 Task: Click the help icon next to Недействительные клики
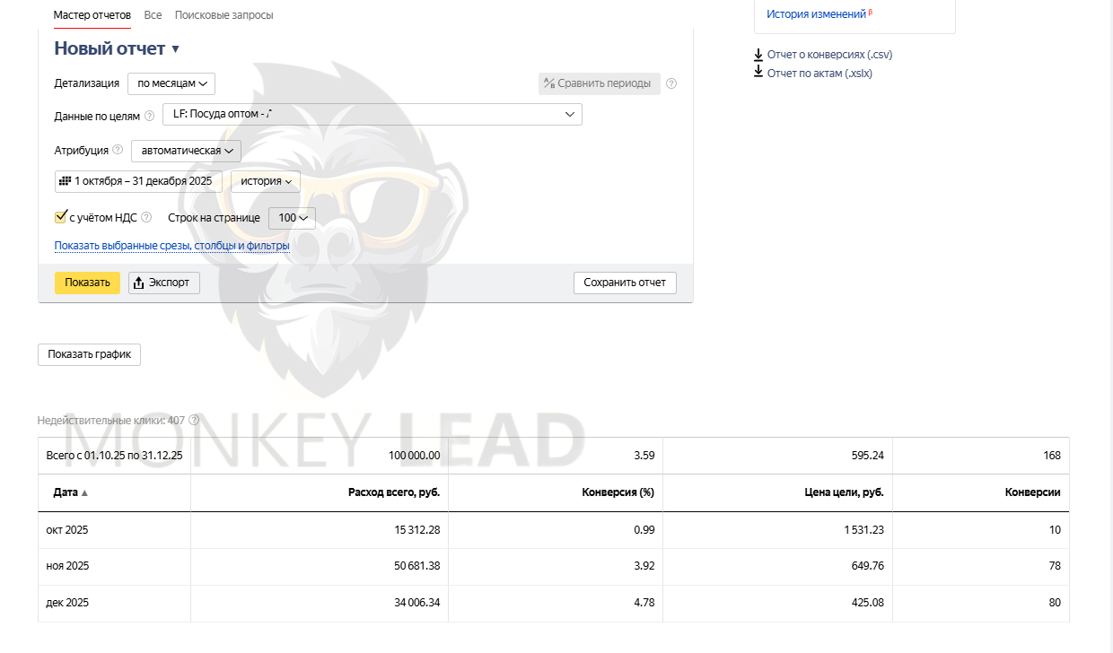(x=194, y=420)
